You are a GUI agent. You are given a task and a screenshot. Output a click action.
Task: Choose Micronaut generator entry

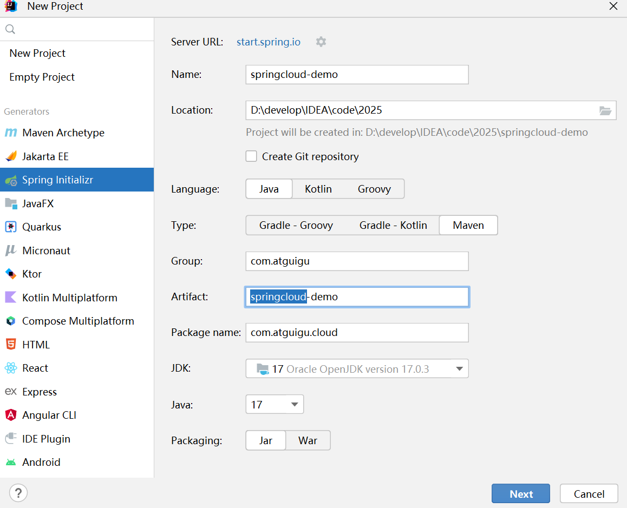77,250
